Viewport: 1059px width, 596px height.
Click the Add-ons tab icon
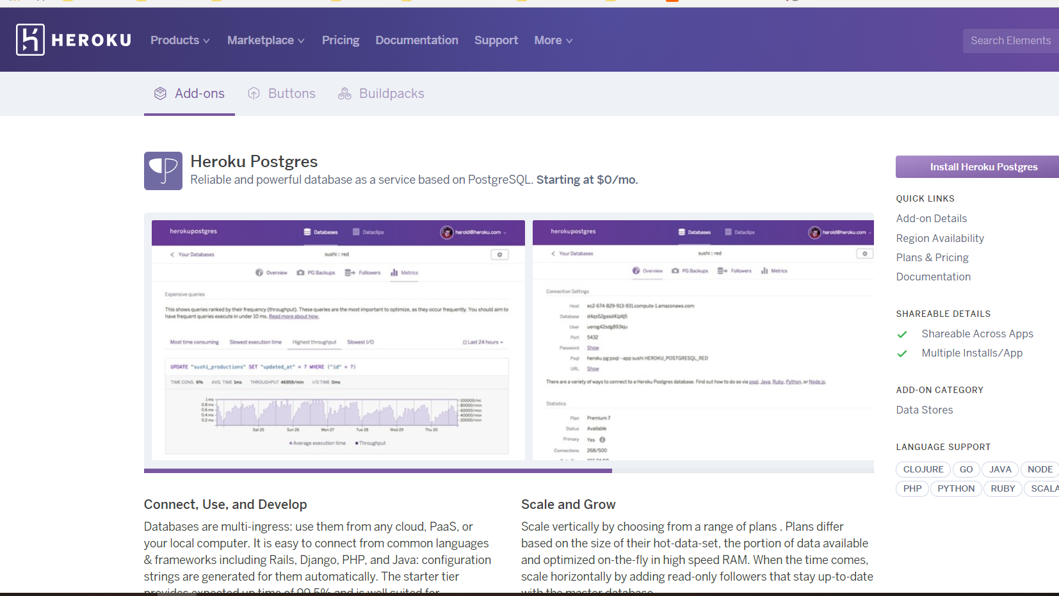pos(160,93)
